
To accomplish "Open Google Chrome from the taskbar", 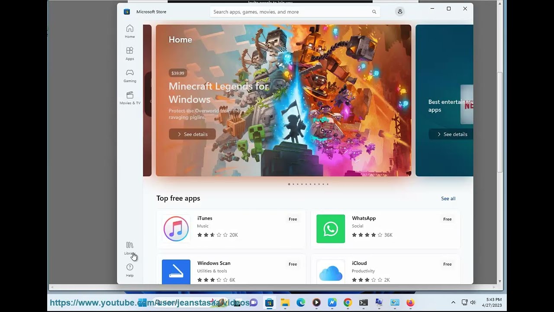I will [348, 302].
